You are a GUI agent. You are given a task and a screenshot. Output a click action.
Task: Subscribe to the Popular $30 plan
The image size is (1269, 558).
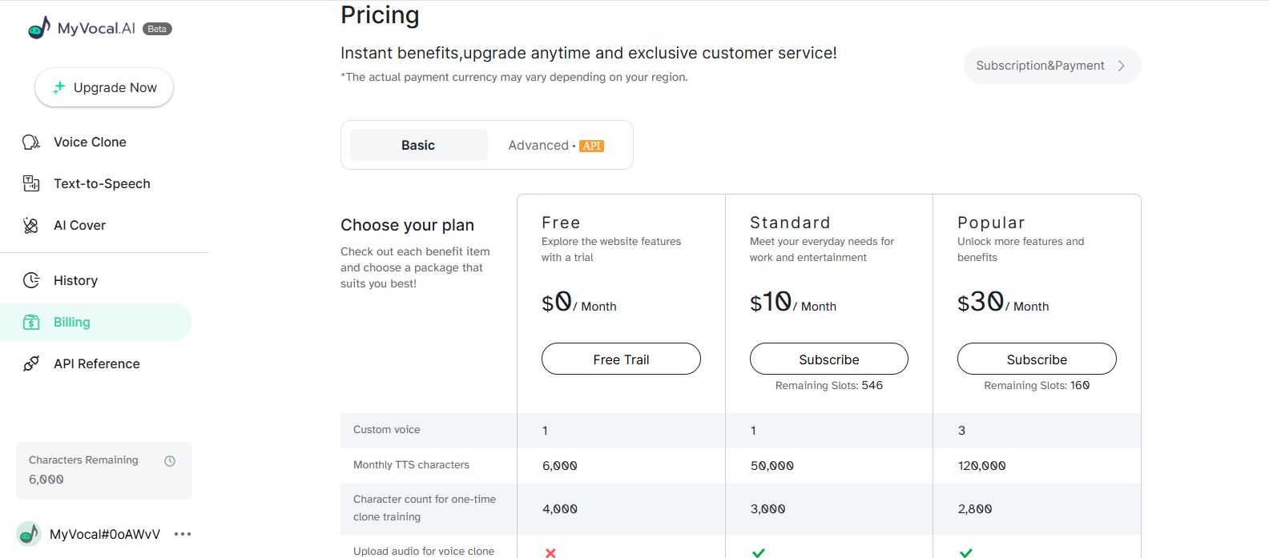[1037, 359]
